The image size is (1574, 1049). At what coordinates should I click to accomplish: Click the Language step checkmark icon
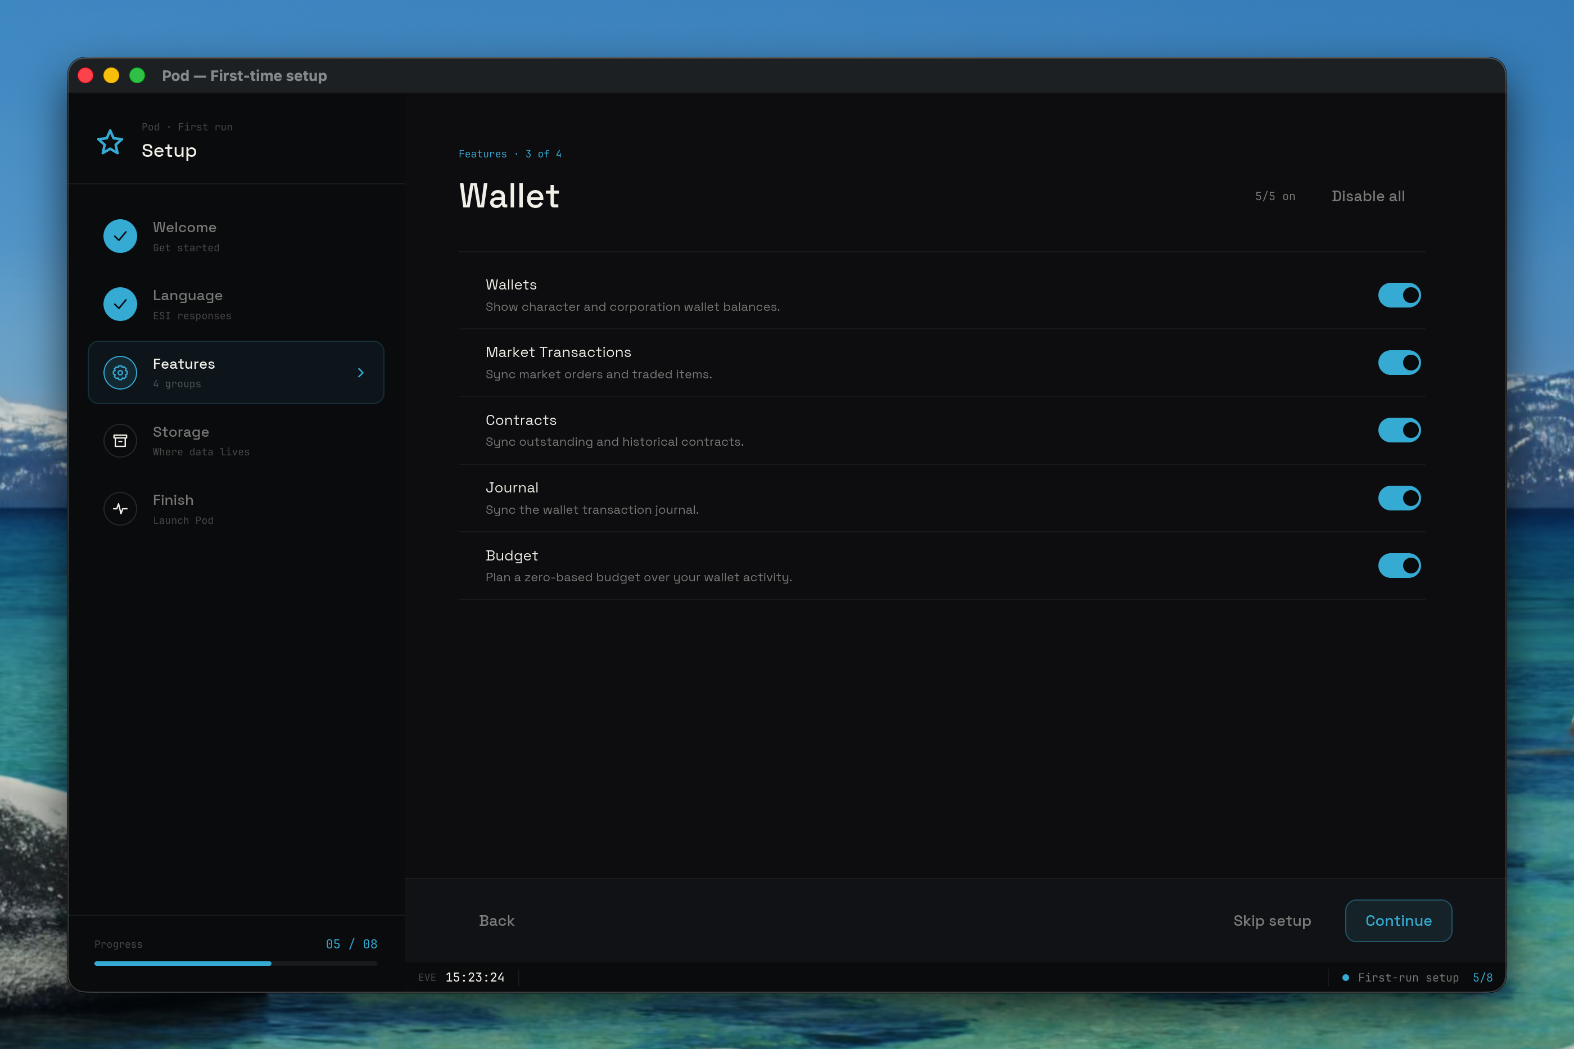(120, 304)
